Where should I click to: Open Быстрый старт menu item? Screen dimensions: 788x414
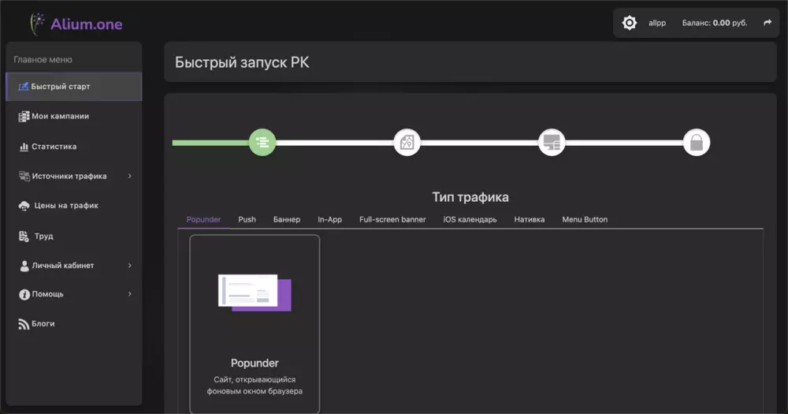click(74, 87)
